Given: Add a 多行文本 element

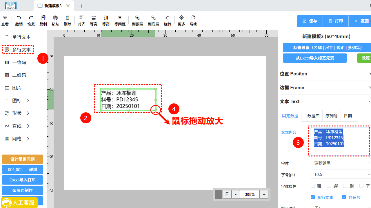Looking at the screenshot, I should point(18,50).
